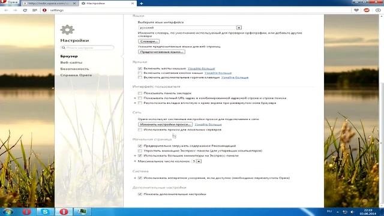Go forward with the forward arrow

pos(15,10)
